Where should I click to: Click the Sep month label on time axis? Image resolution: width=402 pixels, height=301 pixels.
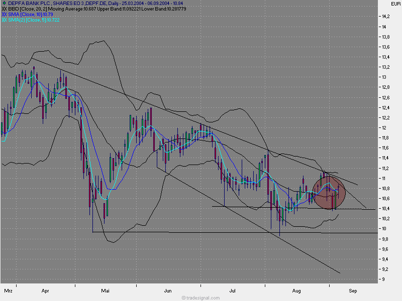click(x=353, y=291)
